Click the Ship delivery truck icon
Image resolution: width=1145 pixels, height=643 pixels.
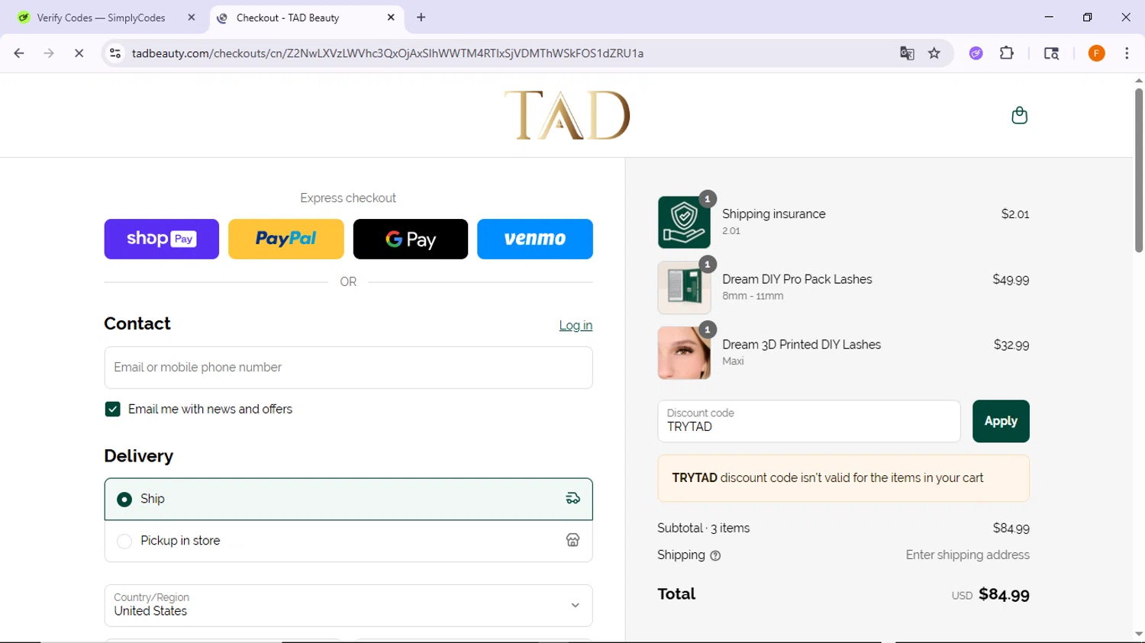[572, 499]
